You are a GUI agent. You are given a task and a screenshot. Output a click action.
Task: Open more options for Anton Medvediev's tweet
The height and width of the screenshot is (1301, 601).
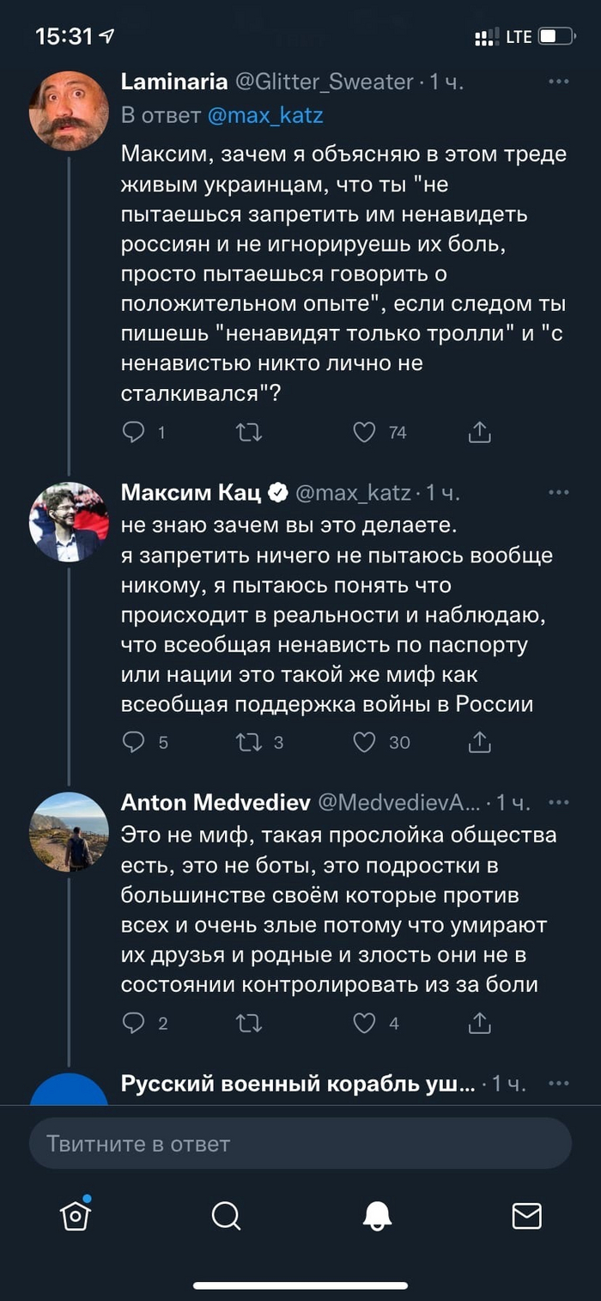tap(558, 802)
